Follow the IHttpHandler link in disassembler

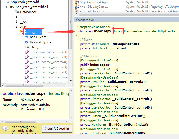tap(167, 31)
